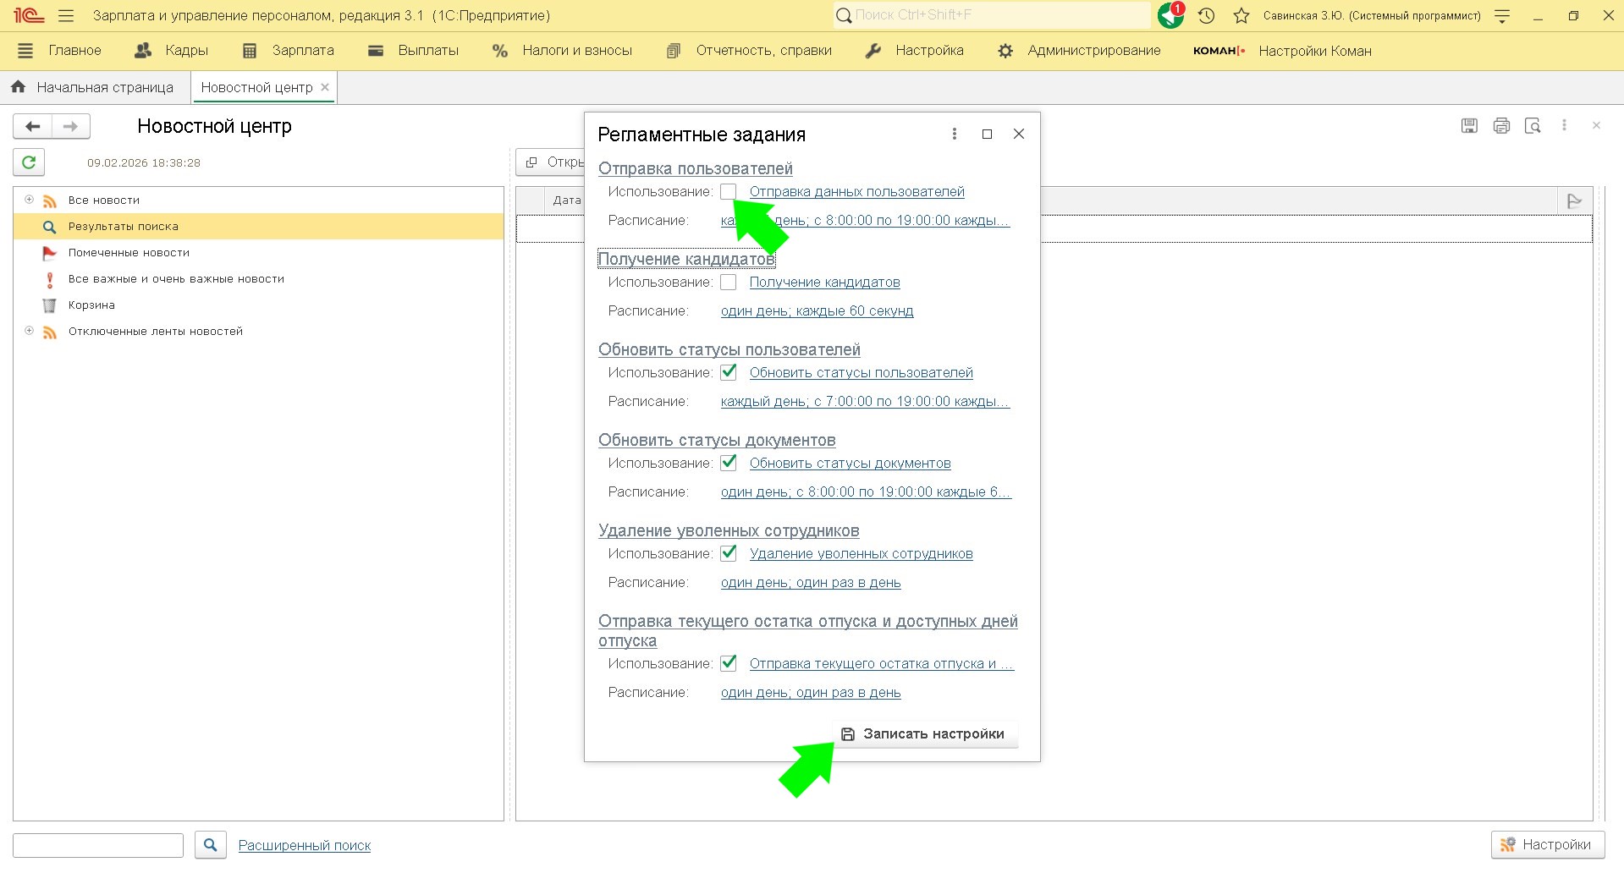Enable the Отправка данных пользователей checkbox
Viewport: 1624px width, 873px height.
(729, 192)
